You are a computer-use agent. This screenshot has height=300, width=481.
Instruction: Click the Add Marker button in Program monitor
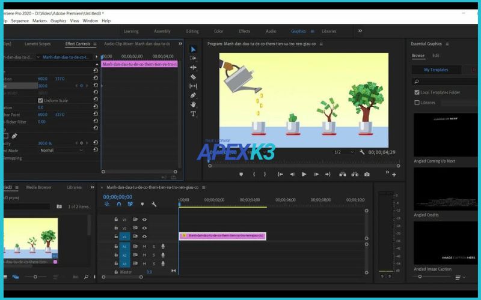pyautogui.click(x=241, y=174)
